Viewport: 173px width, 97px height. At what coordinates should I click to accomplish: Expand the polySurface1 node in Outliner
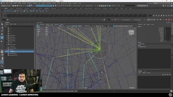[x=7, y=36]
